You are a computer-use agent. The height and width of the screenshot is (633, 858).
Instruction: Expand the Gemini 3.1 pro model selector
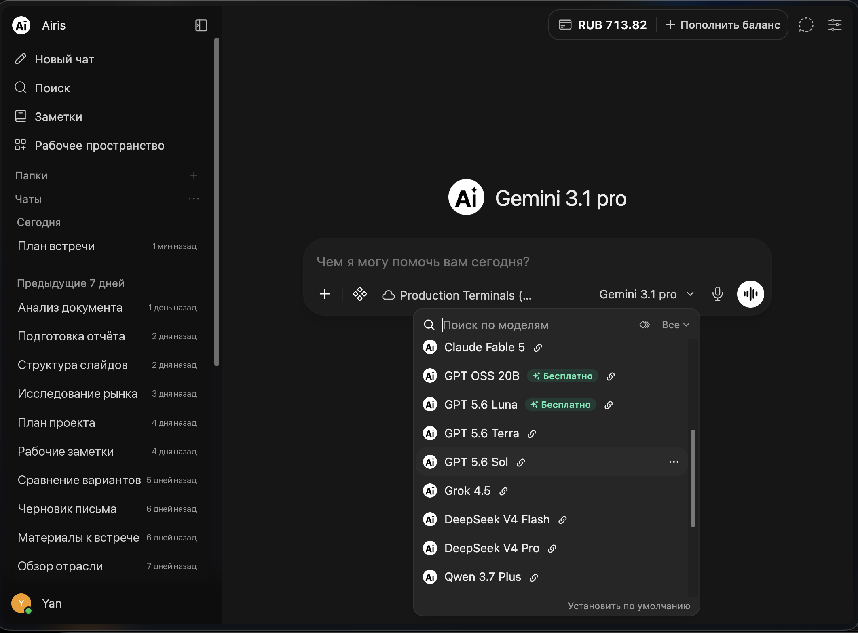(x=647, y=294)
